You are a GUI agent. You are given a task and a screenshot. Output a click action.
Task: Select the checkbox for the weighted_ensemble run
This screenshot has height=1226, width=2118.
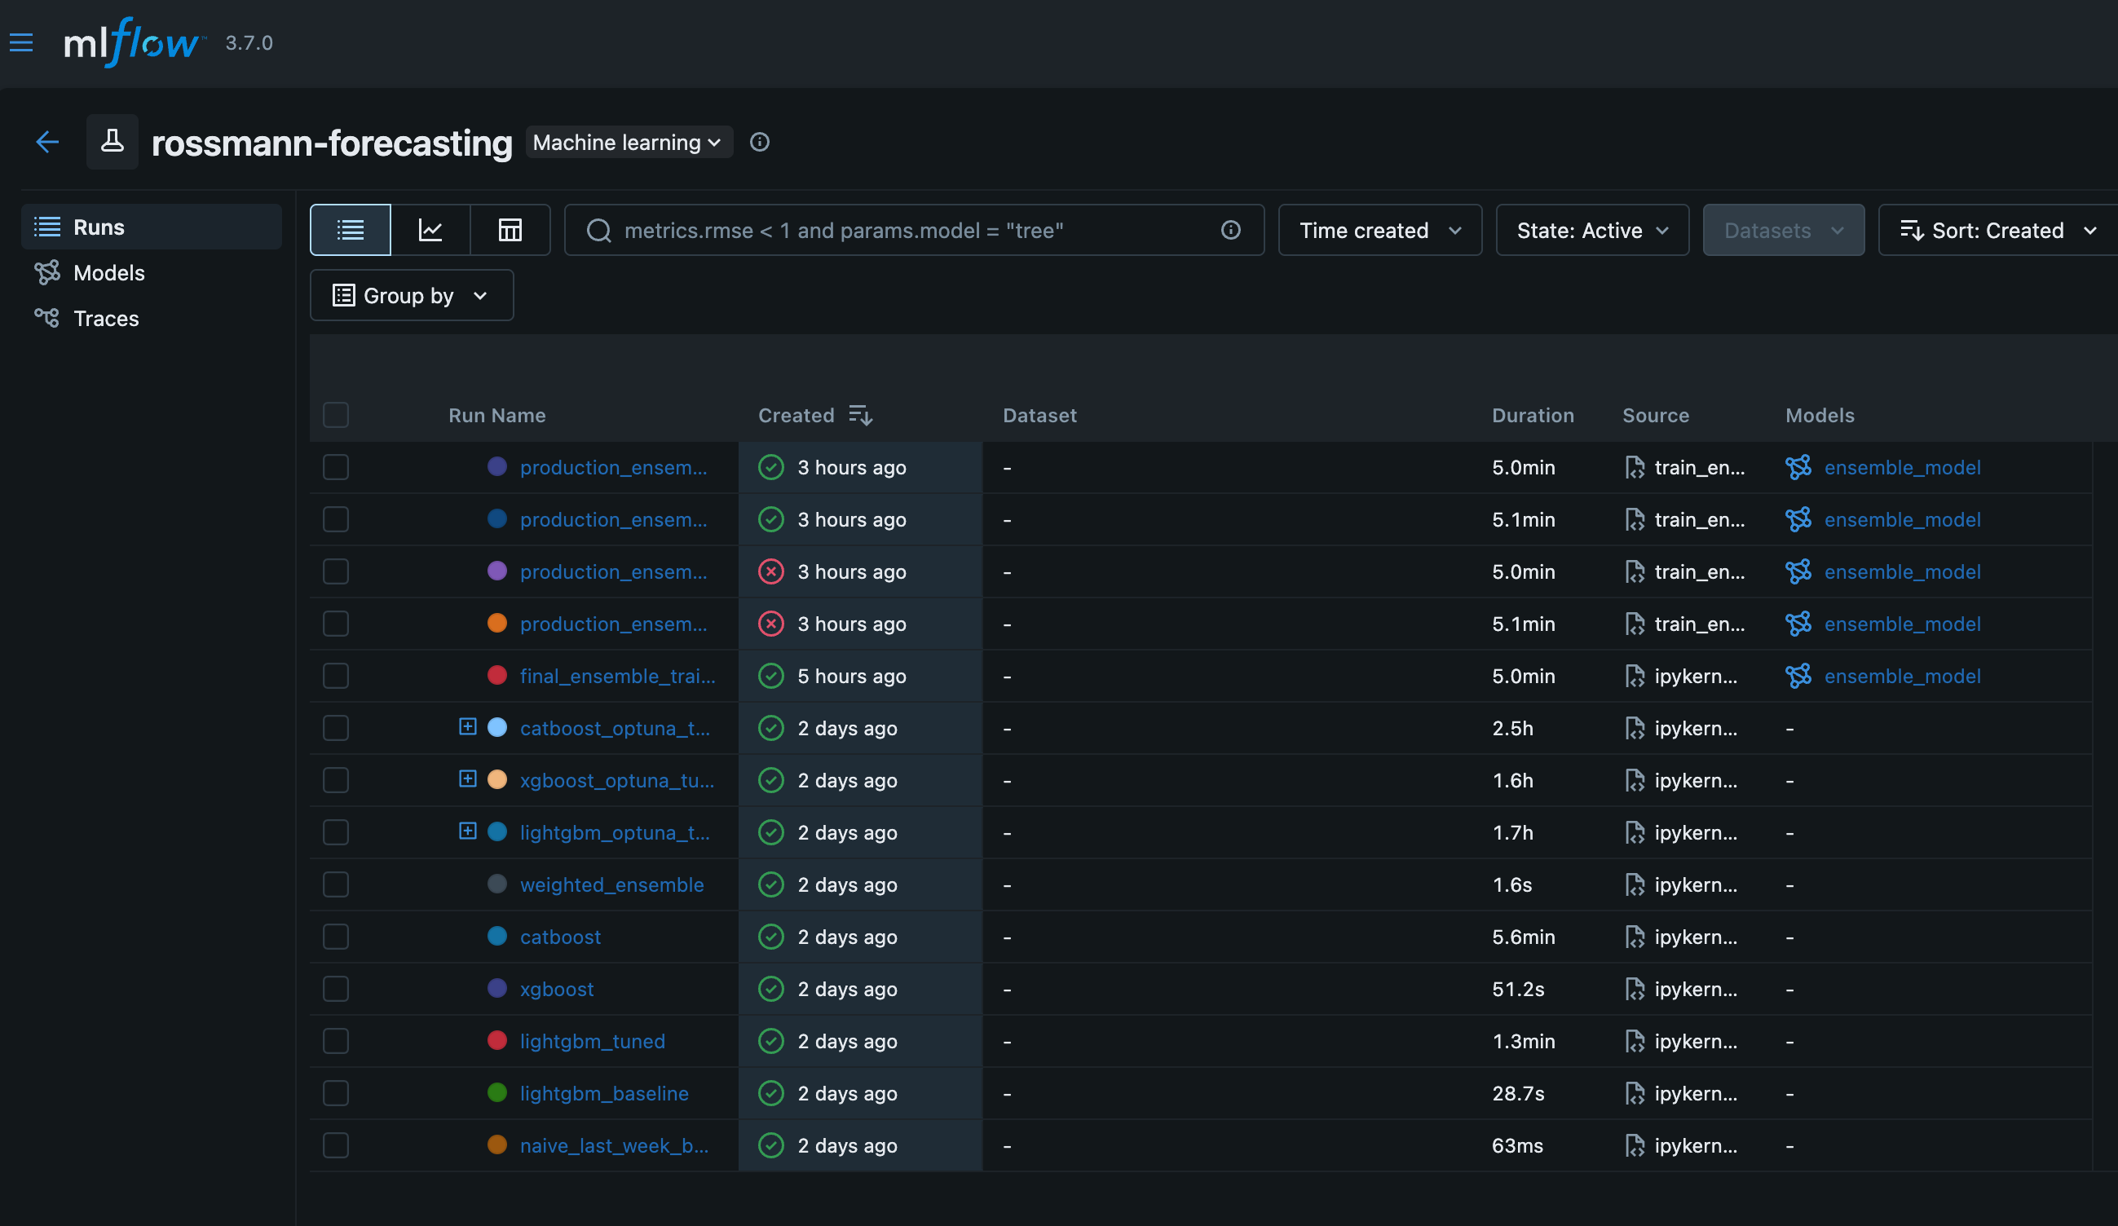335,884
